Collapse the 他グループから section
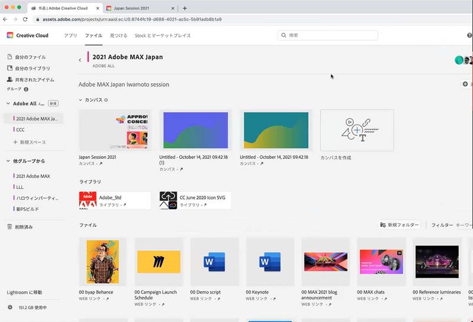 (x=8, y=161)
